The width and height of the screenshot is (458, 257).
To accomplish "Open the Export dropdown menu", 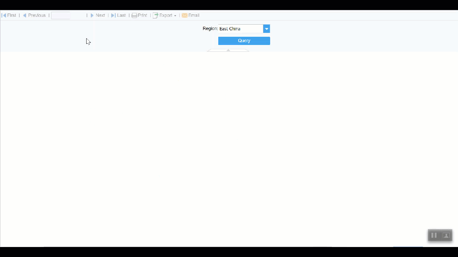I will (x=165, y=15).
